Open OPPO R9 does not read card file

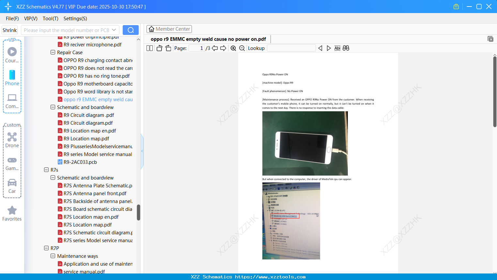tap(98, 68)
